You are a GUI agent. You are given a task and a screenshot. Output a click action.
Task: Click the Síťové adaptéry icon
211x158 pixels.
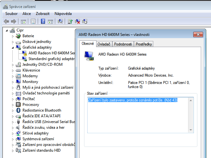pos(18,133)
